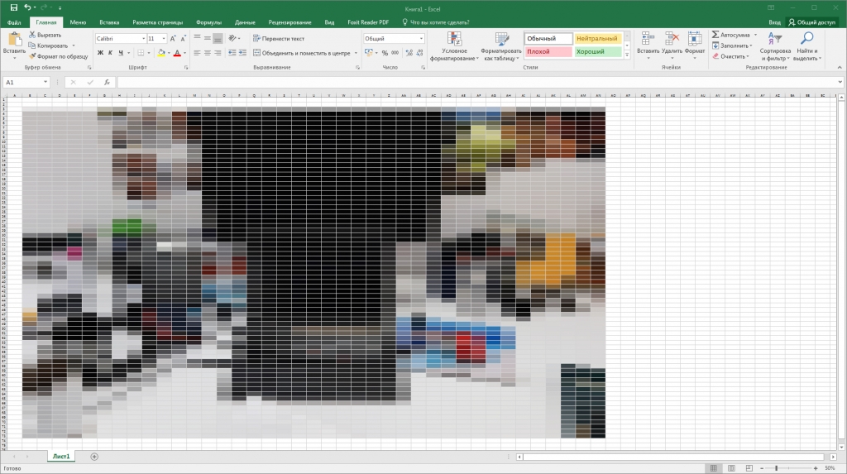Image resolution: width=847 pixels, height=474 pixels.
Task: Open the Файл tab
Action: point(14,22)
